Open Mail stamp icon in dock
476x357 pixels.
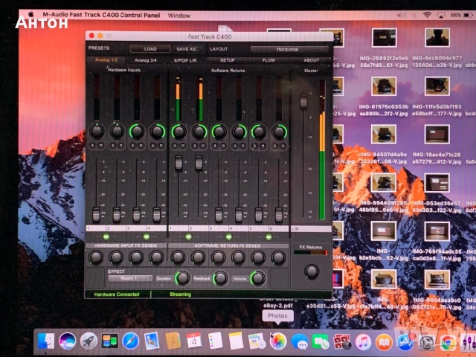(152, 341)
